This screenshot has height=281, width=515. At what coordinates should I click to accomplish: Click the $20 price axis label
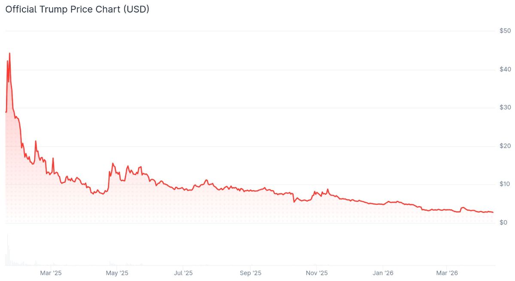(x=505, y=146)
